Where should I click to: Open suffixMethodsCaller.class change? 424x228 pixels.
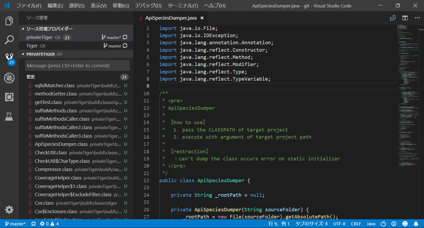point(76,119)
